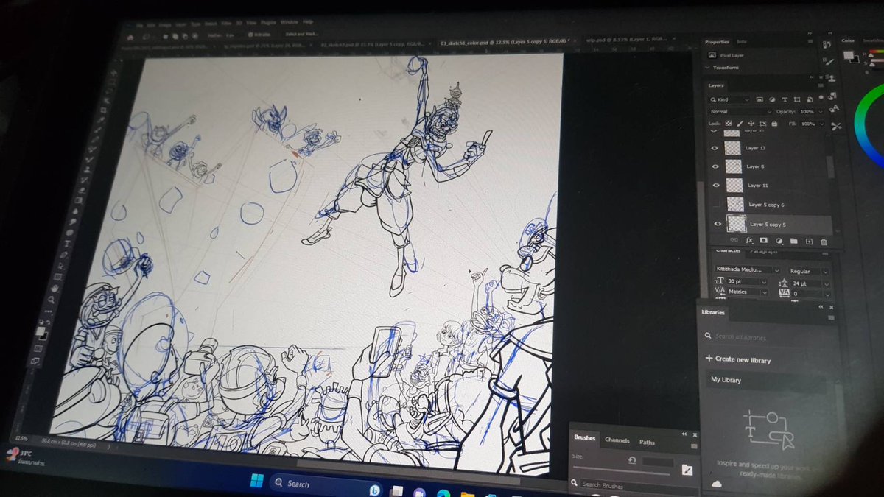884x497 pixels.
Task: Open the Window menu
Action: 290,22
